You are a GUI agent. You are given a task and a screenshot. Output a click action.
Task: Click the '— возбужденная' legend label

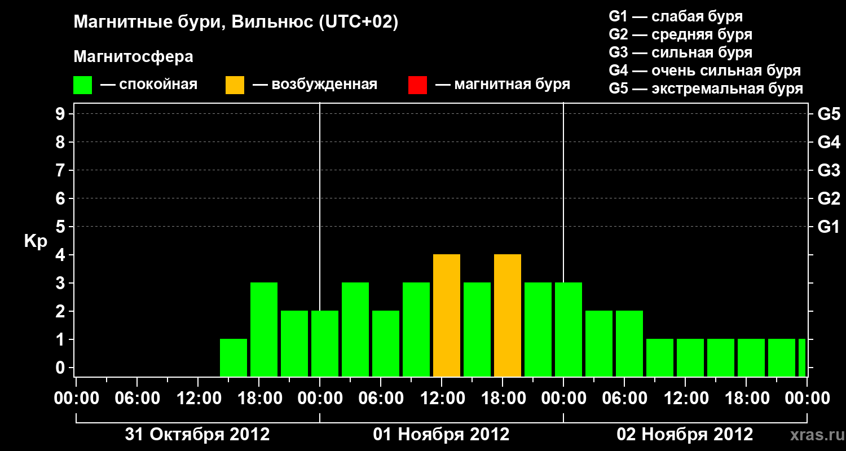tap(315, 85)
